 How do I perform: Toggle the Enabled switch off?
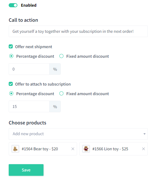[13, 5]
